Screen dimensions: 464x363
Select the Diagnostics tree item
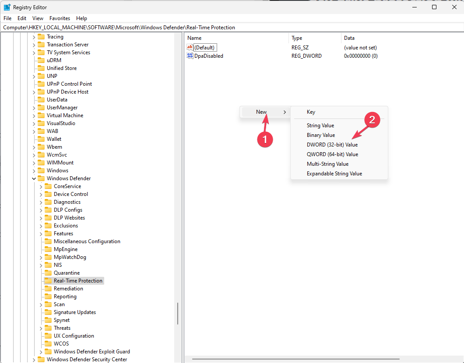67,202
